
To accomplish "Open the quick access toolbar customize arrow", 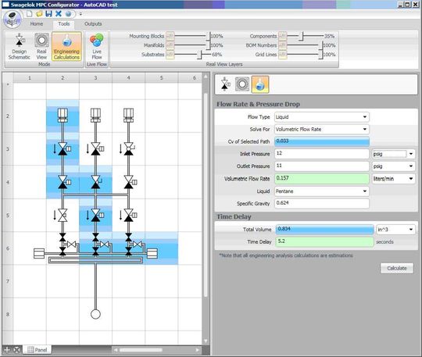I will point(80,14).
